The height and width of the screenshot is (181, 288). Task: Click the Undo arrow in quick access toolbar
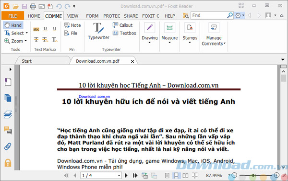(59, 6)
